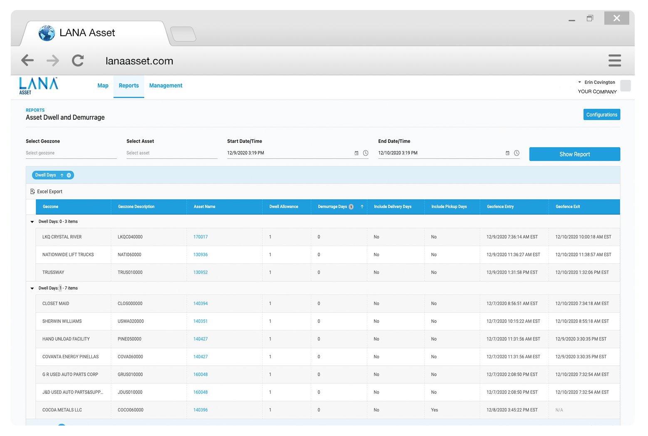Viewport: 648px width, 436px height.
Task: Open asset 140394 link
Action: pos(200,304)
